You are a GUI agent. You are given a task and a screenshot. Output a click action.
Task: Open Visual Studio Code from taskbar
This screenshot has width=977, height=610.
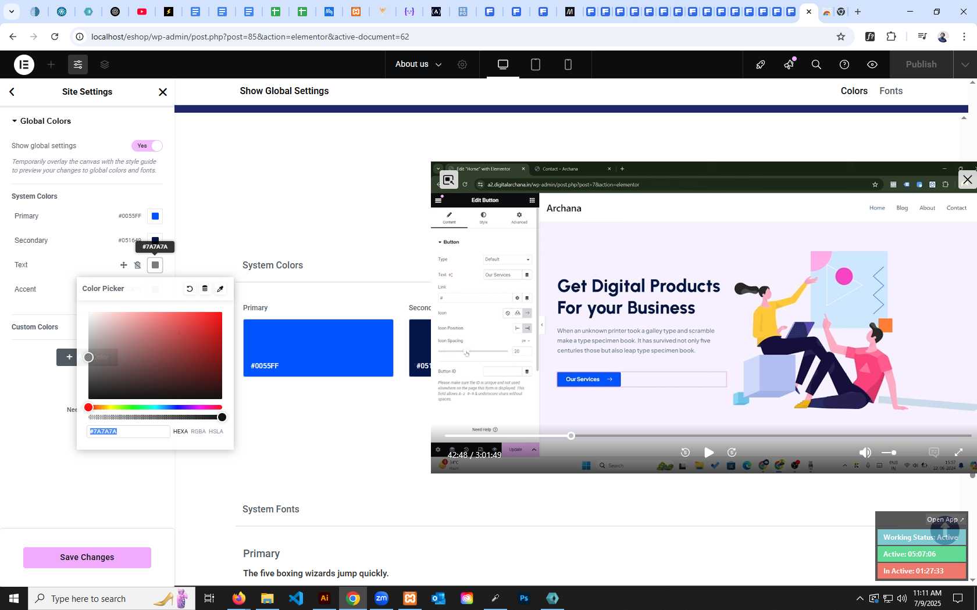click(x=296, y=598)
